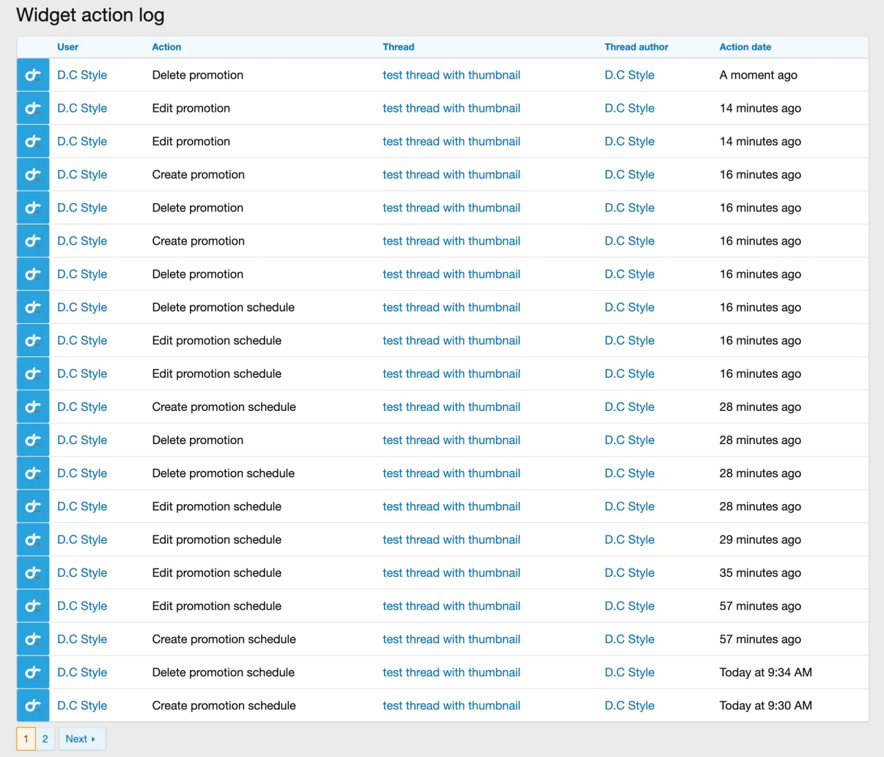Click avatar beside 'Delete promotion schedule' 16 minutes ago
The image size is (884, 757).
tap(32, 307)
